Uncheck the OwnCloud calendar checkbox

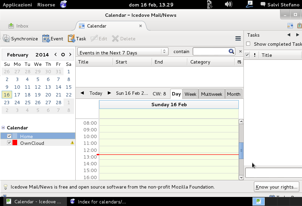9,143
